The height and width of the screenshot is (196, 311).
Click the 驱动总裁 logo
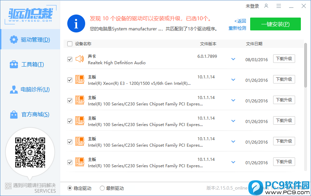coord(30,15)
